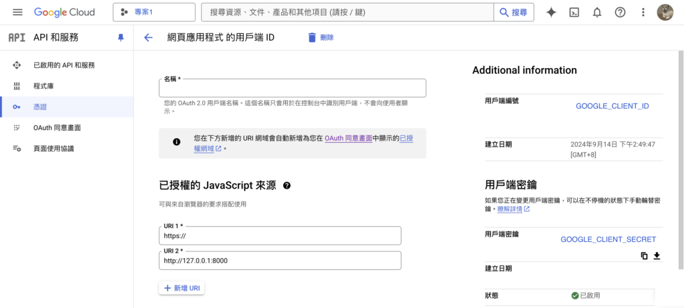Image resolution: width=684 pixels, height=308 pixels.
Task: Activate Cloud Shell terminal icon
Action: tap(574, 12)
